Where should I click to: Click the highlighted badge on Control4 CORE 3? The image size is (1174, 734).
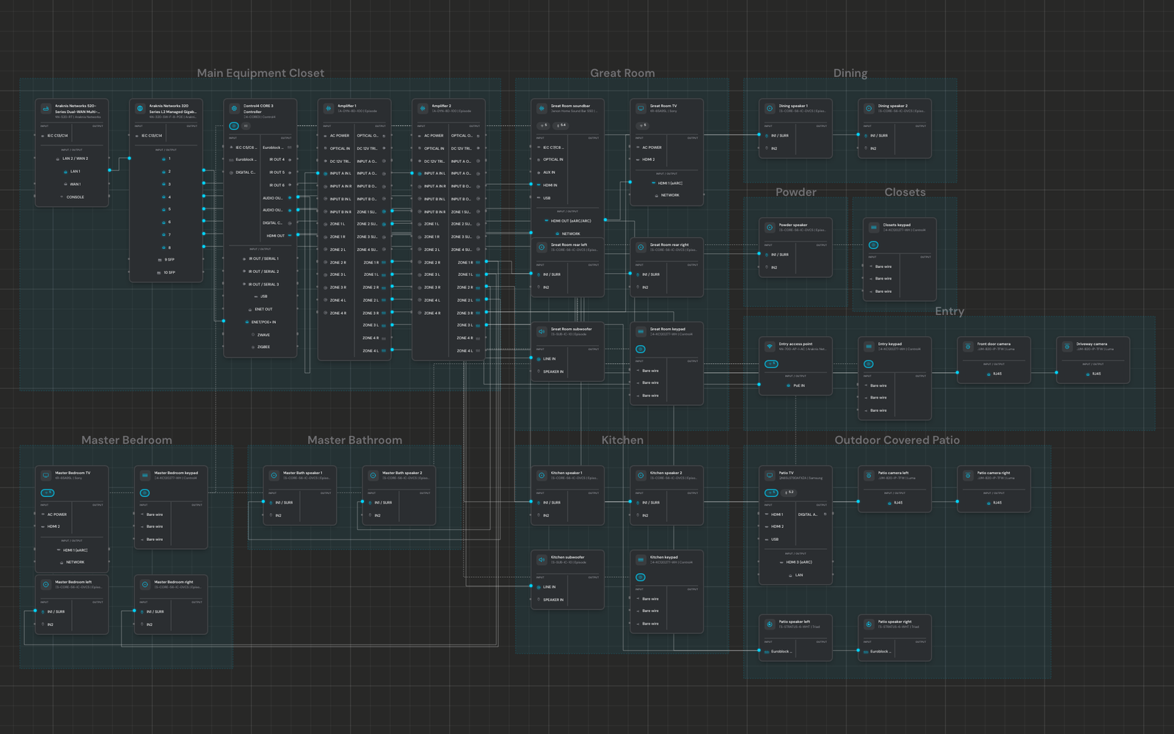pos(234,126)
